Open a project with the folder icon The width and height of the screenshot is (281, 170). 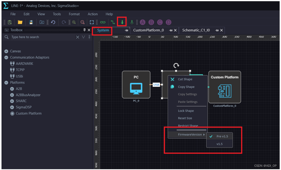(20, 22)
